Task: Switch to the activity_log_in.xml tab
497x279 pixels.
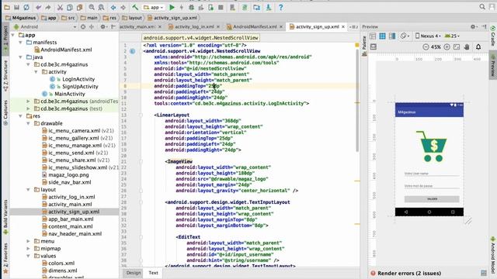Action: [194, 27]
